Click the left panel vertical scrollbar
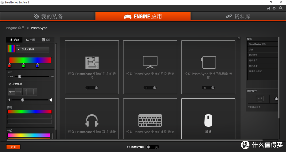 (x=56, y=87)
